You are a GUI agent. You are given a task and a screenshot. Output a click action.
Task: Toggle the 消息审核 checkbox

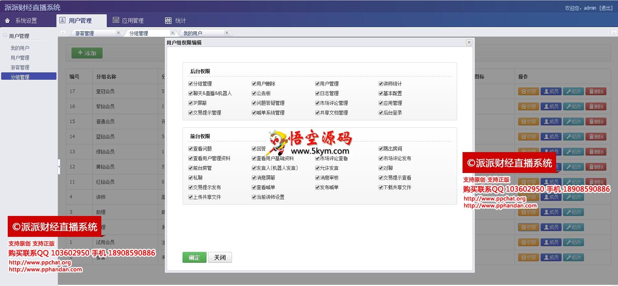(317, 178)
